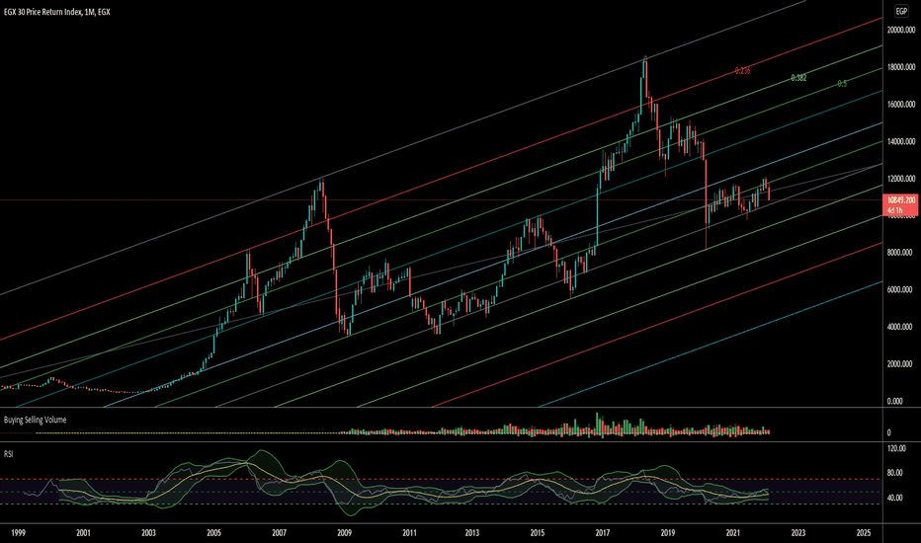Click the 2015 year on time axis
This screenshot has height=543, width=921.
click(x=537, y=533)
